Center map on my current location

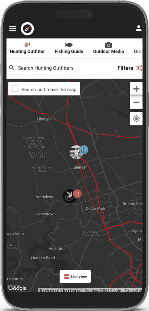(136, 119)
